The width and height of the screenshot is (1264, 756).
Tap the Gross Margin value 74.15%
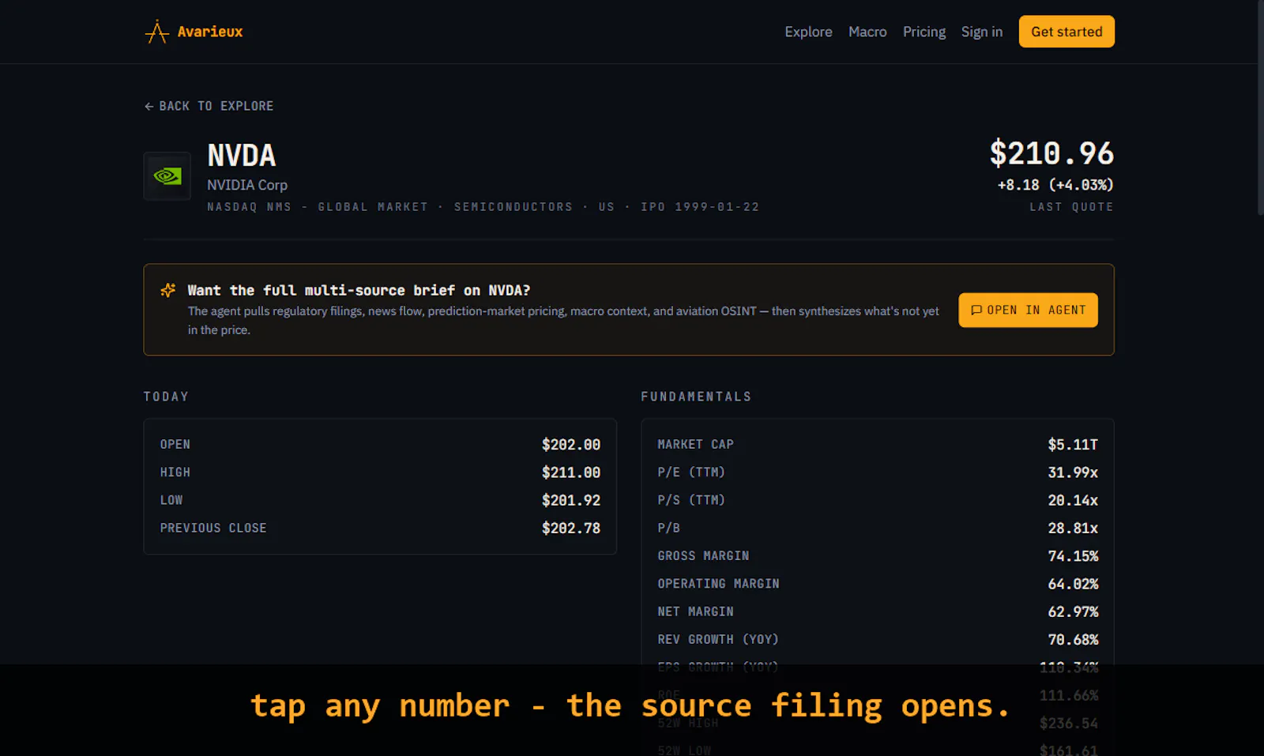coord(1073,556)
